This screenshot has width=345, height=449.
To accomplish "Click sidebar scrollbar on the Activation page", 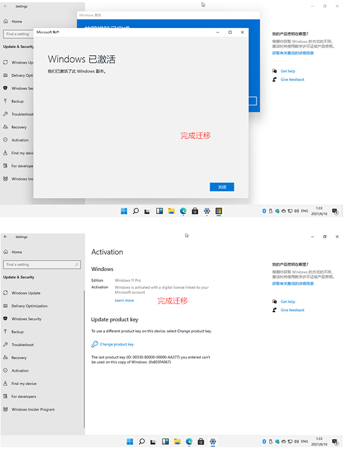I will 84,359.
